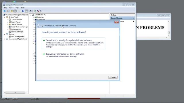Screen dimensions: 184x103
Task: Select Services and Applications tree item
Action: click(18, 39)
